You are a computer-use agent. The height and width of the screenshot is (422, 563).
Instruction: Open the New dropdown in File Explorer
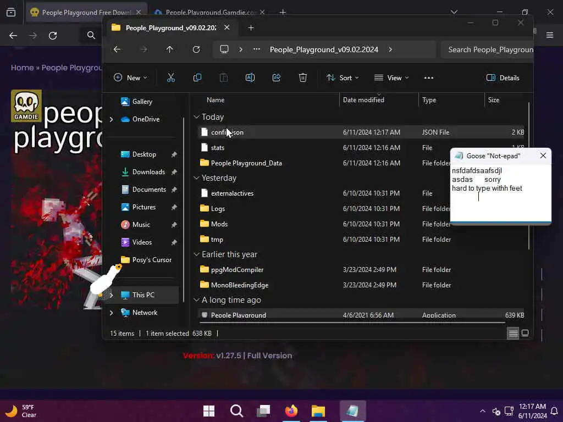pos(130,78)
